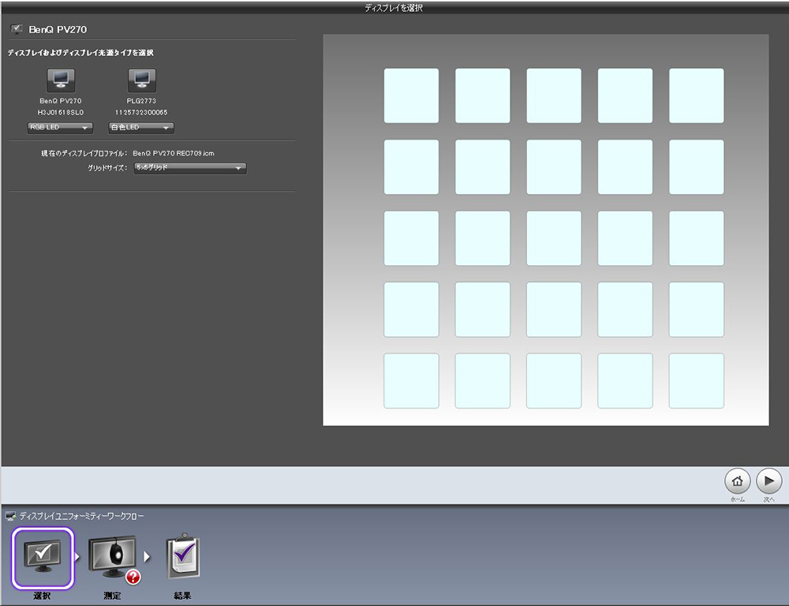The image size is (789, 606).
Task: Expand the グリッドサイズ 5x5 grid dropdown
Action: tap(189, 168)
